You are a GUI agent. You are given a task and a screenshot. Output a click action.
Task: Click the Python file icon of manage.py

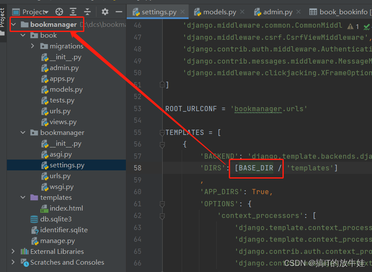pyautogui.click(x=35, y=241)
